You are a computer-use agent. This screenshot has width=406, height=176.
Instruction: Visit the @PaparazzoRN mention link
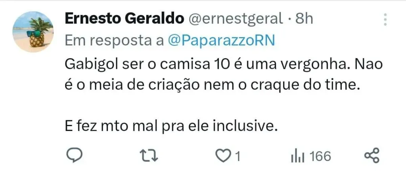(x=222, y=41)
